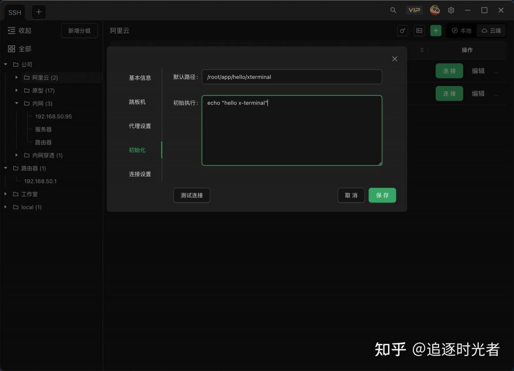Viewport: 514px width, 371px height.
Task: Expand the local (1) group
Action: (6, 207)
